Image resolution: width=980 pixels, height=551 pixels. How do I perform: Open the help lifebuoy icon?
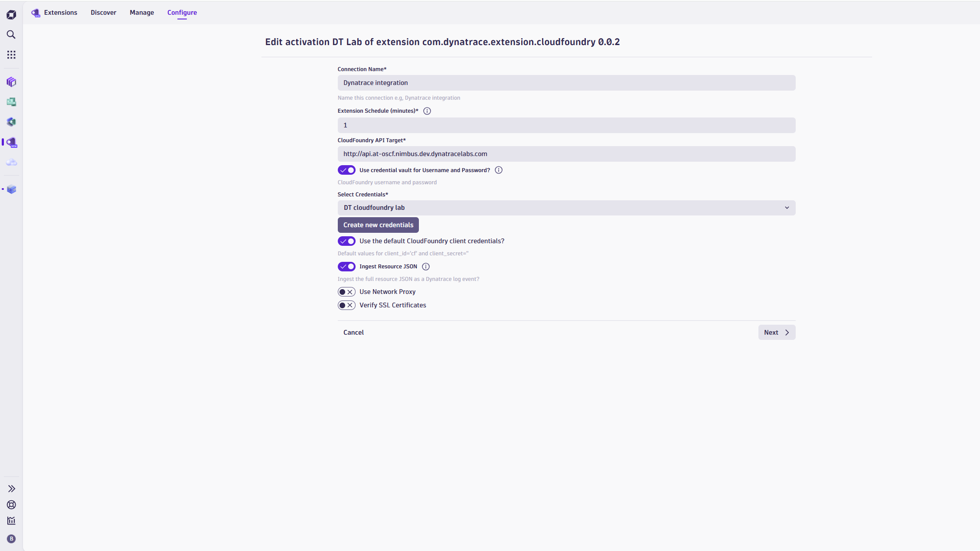[x=11, y=505]
